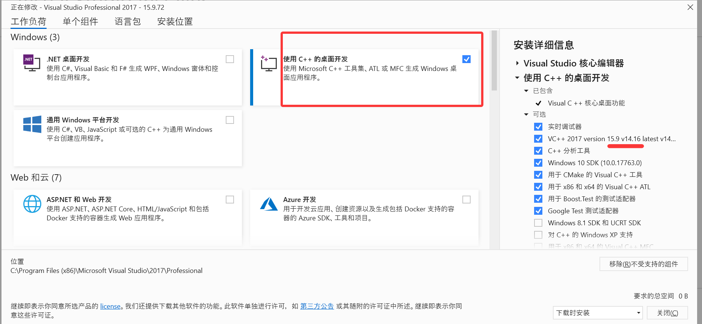The width and height of the screenshot is (702, 324).
Task: Collapse 使用 C++ 的桌面开发 details section
Action: 517,78
